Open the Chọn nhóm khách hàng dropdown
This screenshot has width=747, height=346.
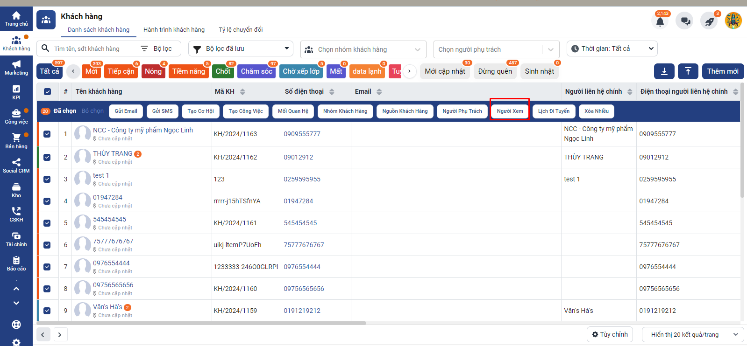pyautogui.click(x=363, y=49)
